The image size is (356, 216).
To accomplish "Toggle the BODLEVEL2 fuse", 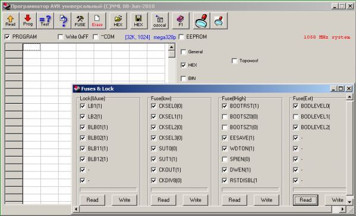I will (295, 127).
